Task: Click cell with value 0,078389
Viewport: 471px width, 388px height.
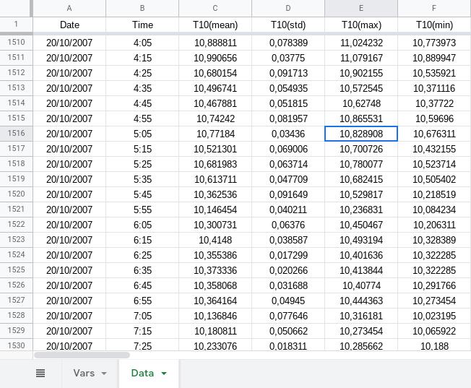Action: [x=288, y=43]
